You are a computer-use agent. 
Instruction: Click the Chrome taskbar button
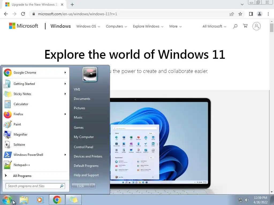pos(57,200)
